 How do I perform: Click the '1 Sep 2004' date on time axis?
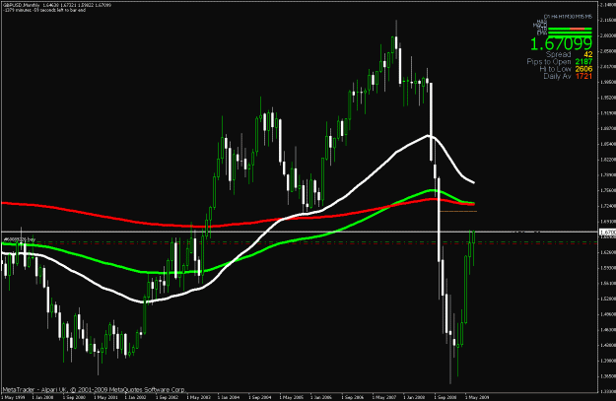pyautogui.click(x=259, y=397)
